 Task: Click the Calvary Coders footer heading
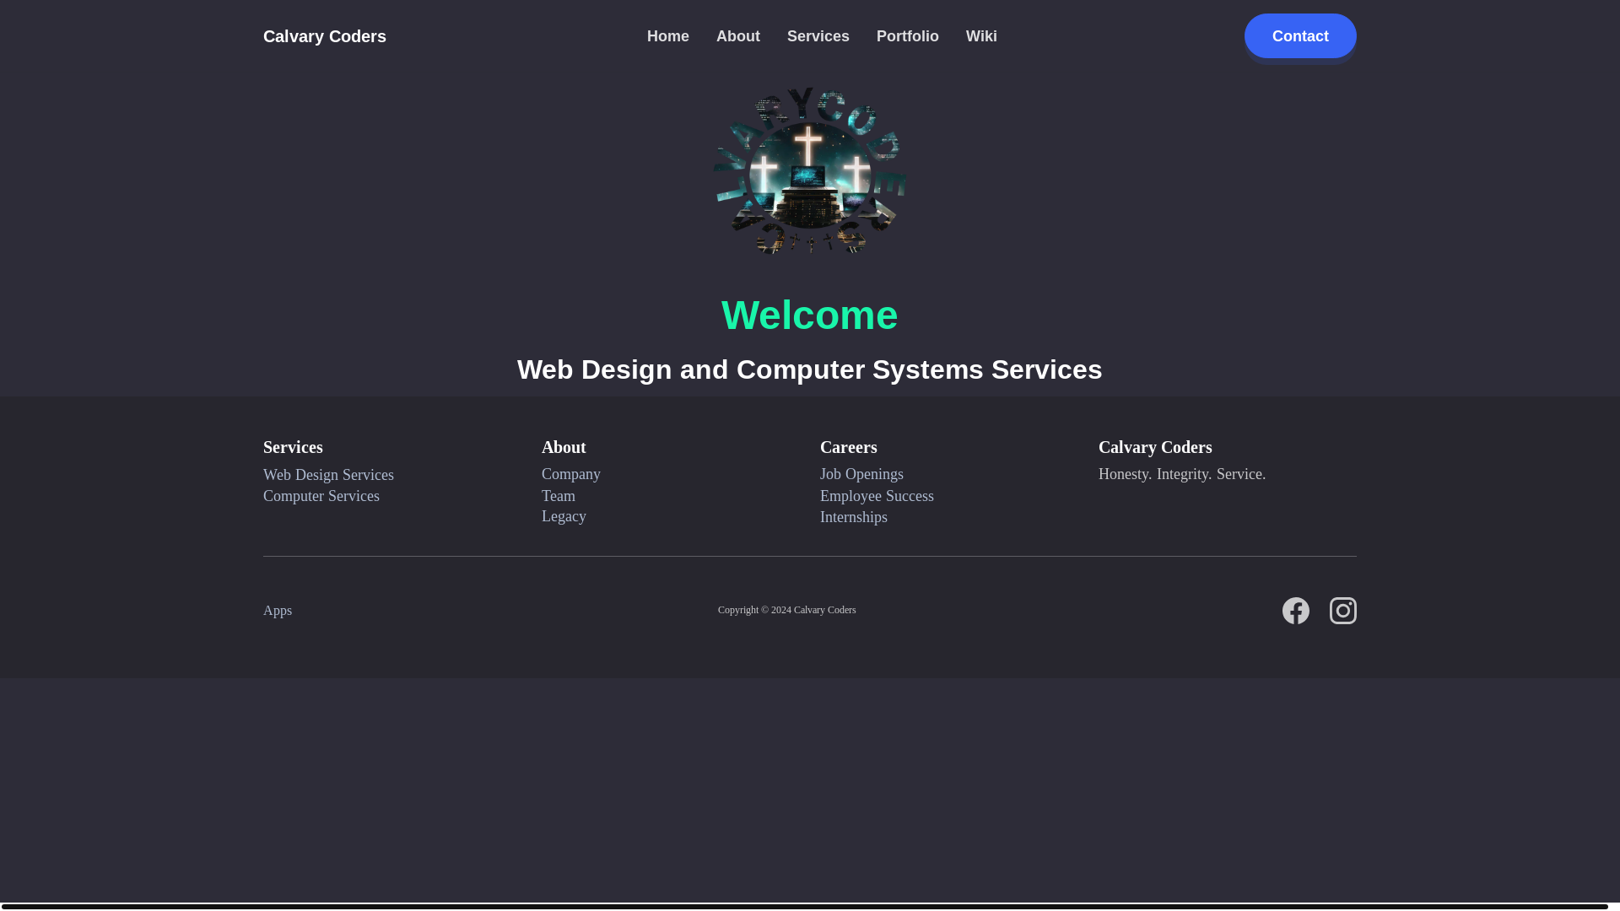pos(1155,447)
